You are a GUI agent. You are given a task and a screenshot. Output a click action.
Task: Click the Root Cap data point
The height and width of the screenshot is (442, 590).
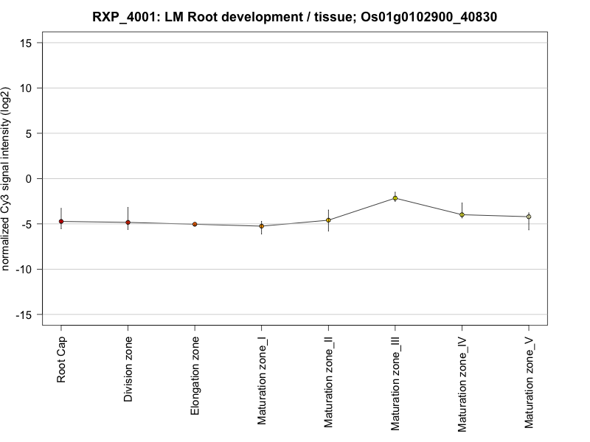[61, 221]
